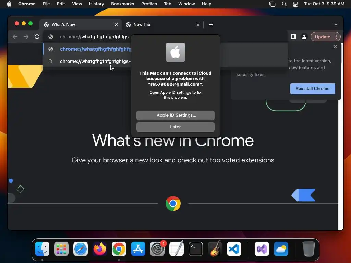Dismiss the update notification bubble
The height and width of the screenshot is (263, 351).
[335, 47]
